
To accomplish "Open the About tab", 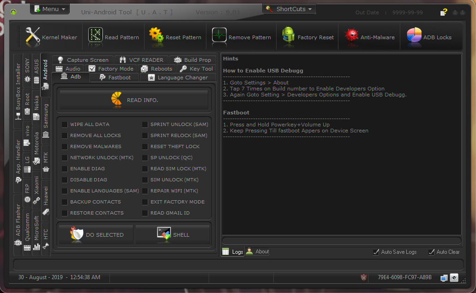I will (258, 251).
